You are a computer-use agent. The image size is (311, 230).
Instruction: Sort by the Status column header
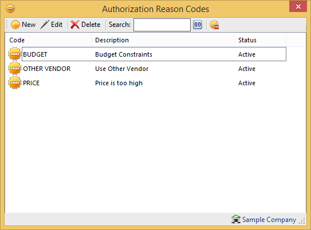tap(260, 40)
